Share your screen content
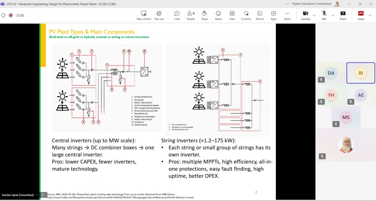 (x=343, y=15)
